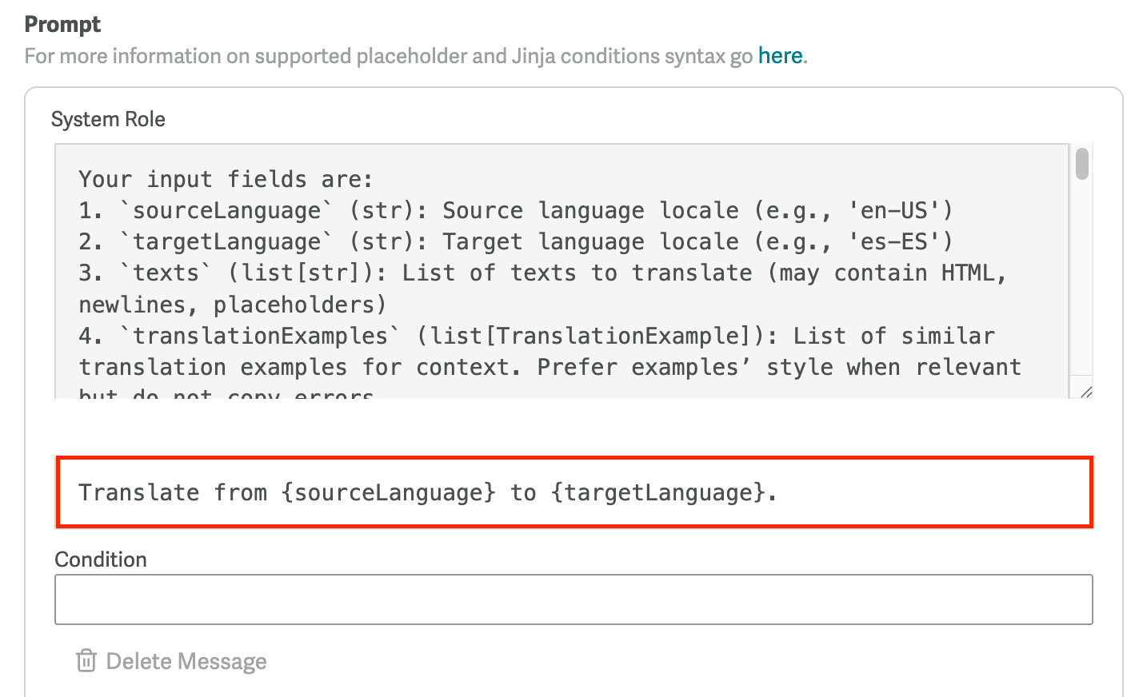The width and height of the screenshot is (1147, 697).
Task: Click the line "Your input fields are:"
Action: click(x=224, y=179)
